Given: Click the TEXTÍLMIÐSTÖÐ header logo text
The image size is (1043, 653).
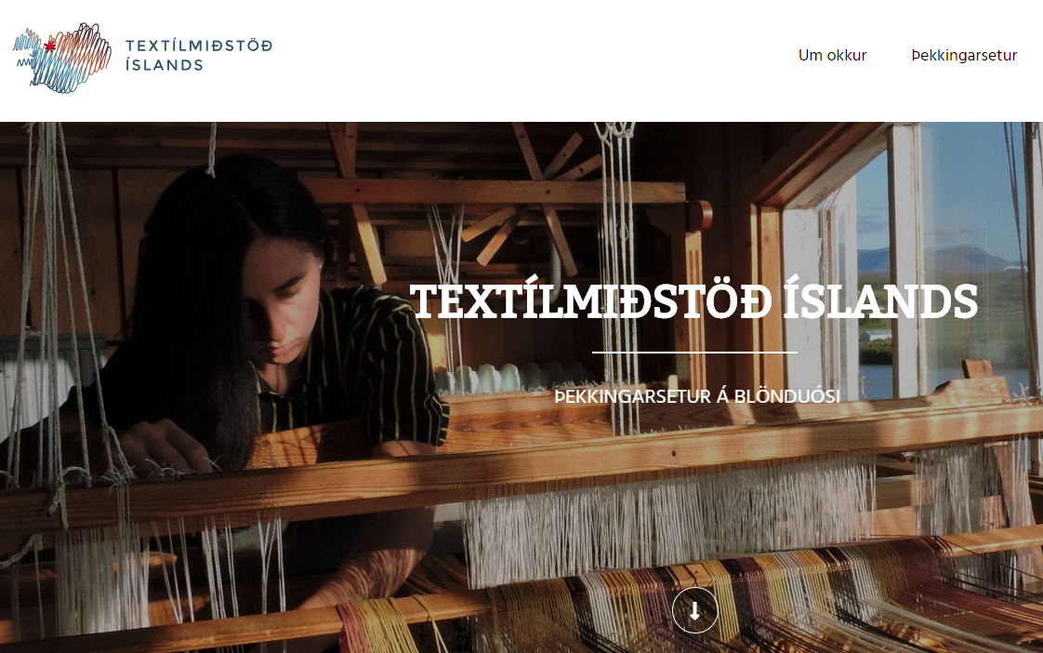Looking at the screenshot, I should point(199,46).
